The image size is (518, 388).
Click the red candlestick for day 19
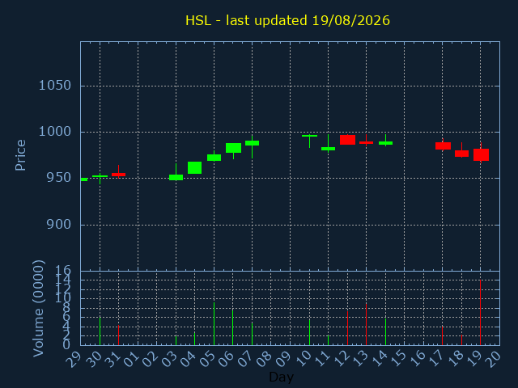pyautogui.click(x=481, y=154)
